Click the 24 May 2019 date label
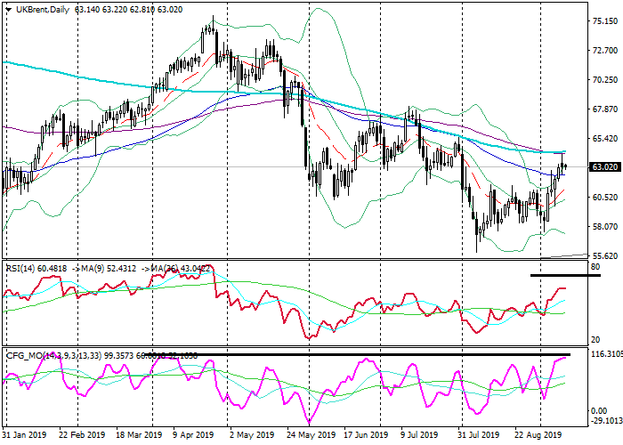 [309, 435]
